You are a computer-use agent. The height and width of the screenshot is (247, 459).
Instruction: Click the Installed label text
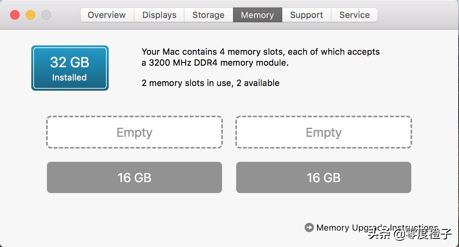click(x=70, y=77)
